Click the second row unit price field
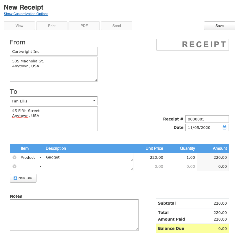Viewport: 239px width, 247px height. [x=149, y=166]
